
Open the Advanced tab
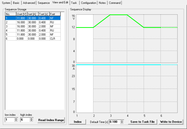pos(29,3)
